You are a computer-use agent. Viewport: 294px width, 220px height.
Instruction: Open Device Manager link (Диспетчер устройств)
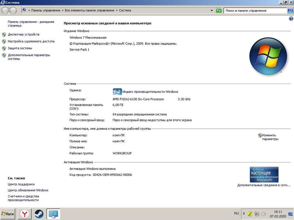click(x=24, y=34)
